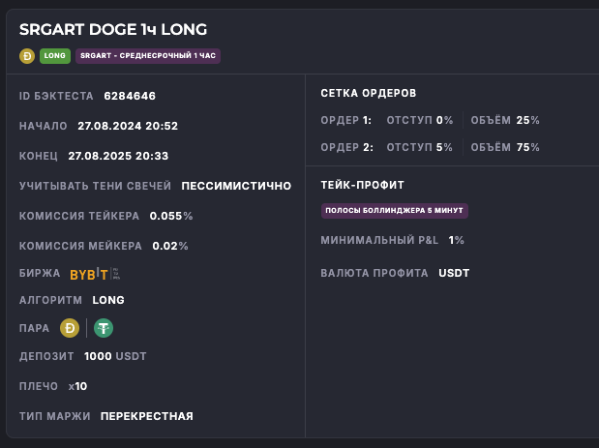Click the Tether coin in the Пара row
599x448 pixels.
(103, 328)
